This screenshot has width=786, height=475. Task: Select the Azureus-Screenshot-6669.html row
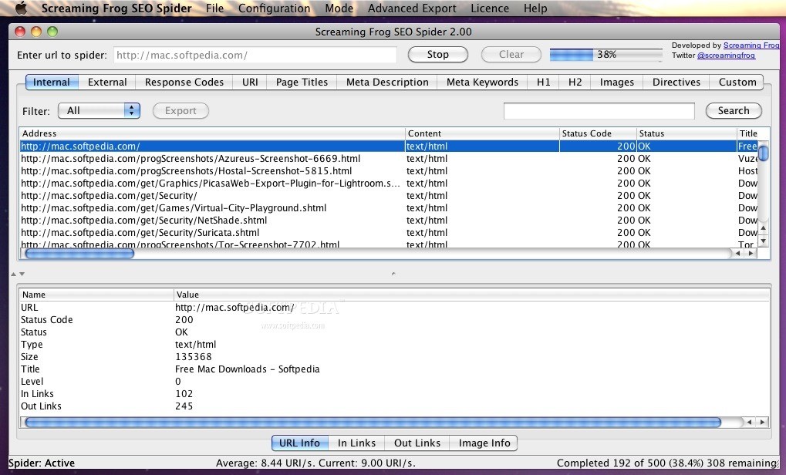[389, 158]
